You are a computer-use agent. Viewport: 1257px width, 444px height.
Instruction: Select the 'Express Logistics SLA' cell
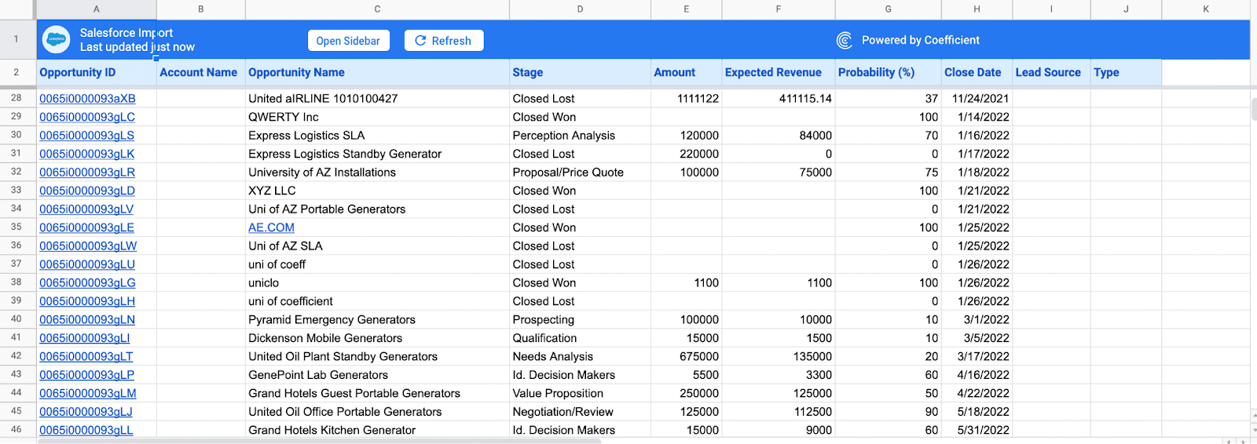coord(377,136)
